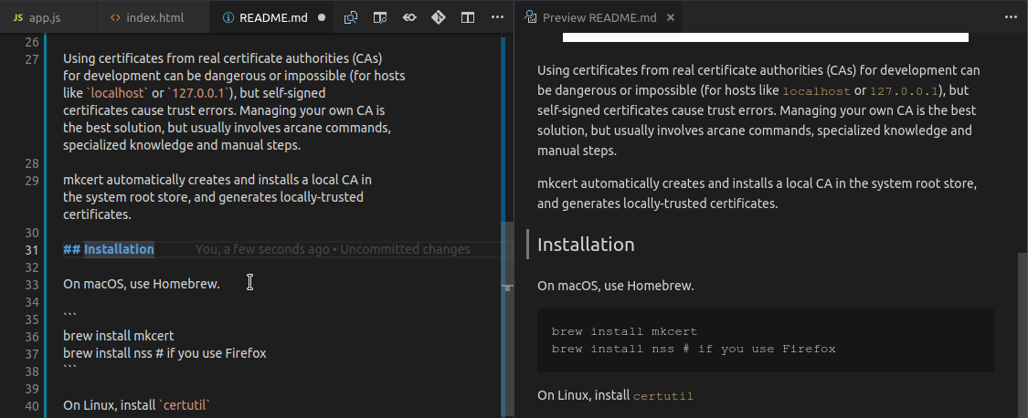Switch to the index.html tab
Viewport: 1028px width, 418px height.
(153, 17)
